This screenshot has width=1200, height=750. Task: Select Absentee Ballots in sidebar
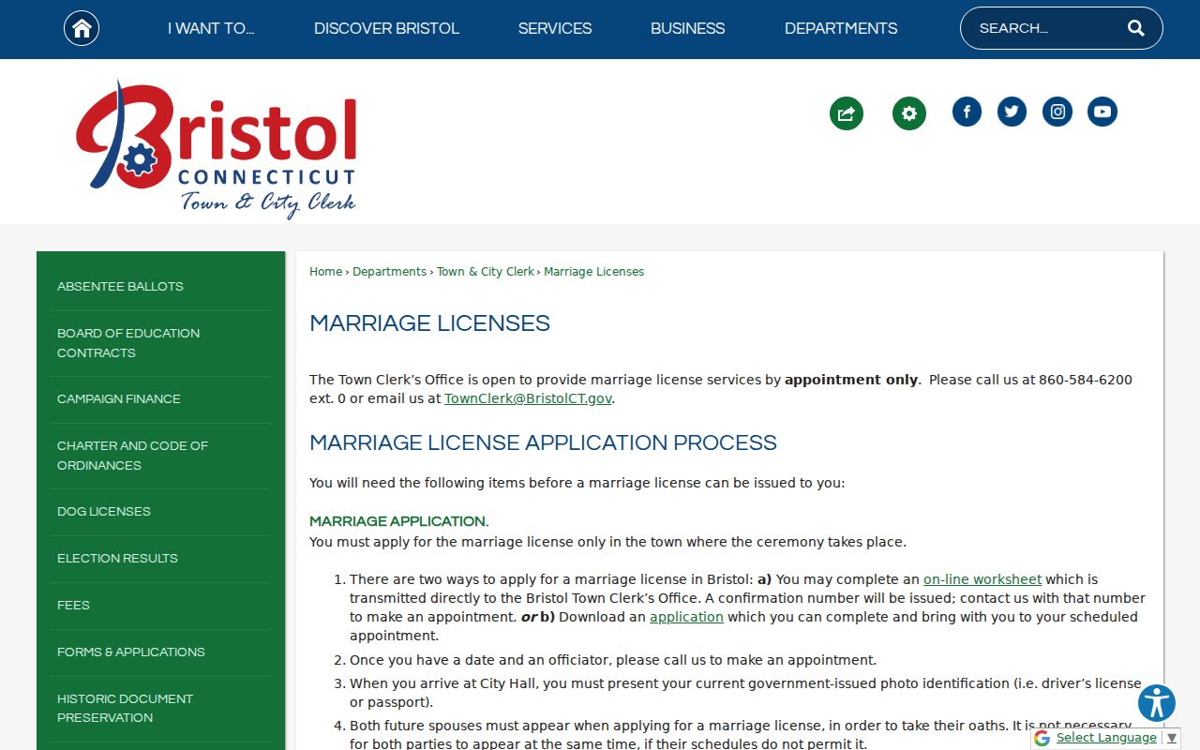(160, 287)
